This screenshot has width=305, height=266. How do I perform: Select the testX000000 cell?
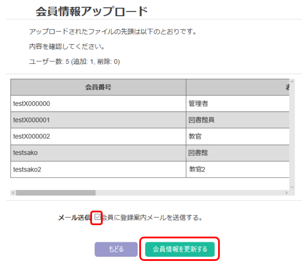coord(98,103)
